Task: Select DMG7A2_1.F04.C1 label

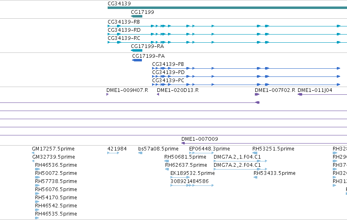Action: pyautogui.click(x=237, y=157)
